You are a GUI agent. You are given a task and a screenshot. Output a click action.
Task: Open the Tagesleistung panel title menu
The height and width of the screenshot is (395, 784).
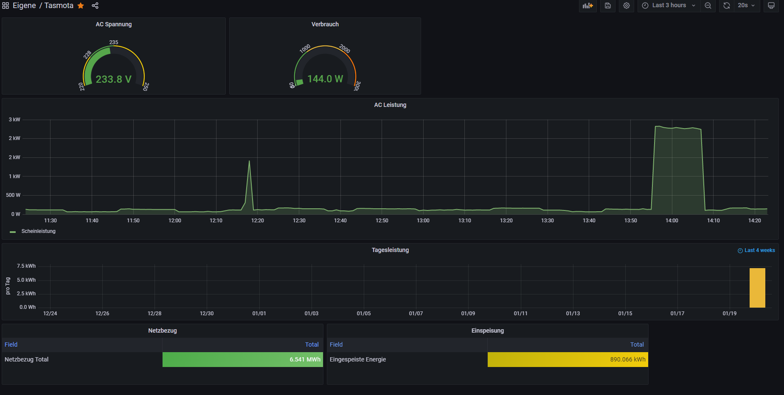pos(390,250)
